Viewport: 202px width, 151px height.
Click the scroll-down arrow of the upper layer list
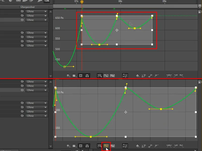[x=51, y=76]
